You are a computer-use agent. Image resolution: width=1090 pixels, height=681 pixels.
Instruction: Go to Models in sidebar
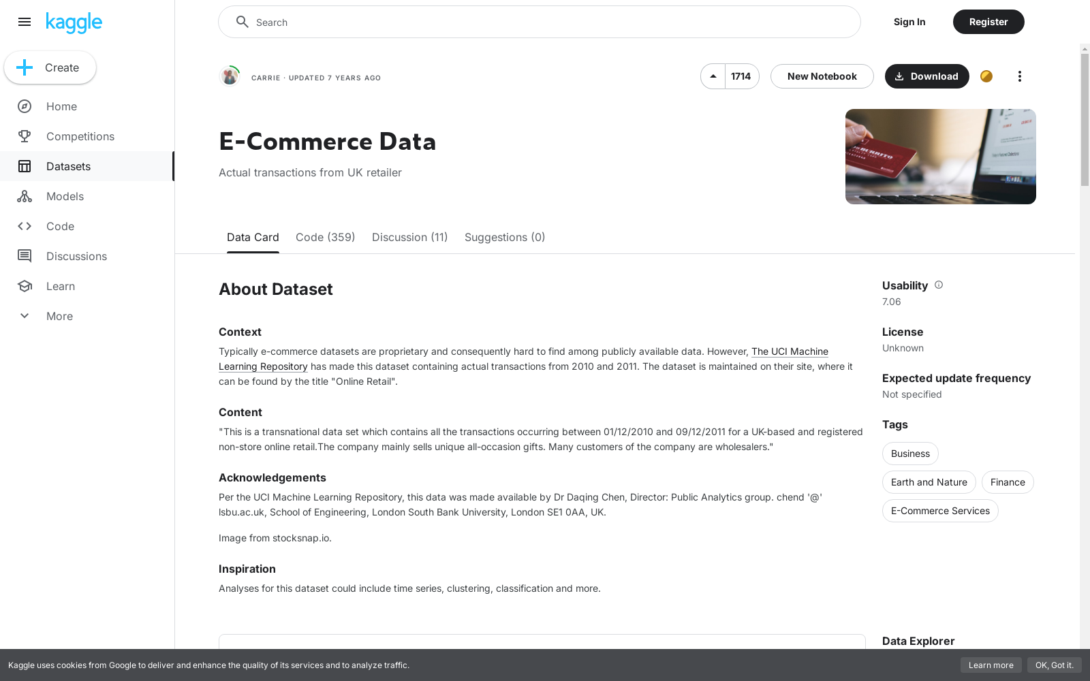click(87, 196)
